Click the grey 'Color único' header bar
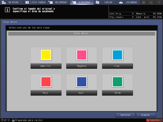The height and width of the screenshot is (122, 163). pyautogui.click(x=82, y=34)
